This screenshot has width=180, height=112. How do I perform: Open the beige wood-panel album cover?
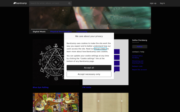(106, 102)
